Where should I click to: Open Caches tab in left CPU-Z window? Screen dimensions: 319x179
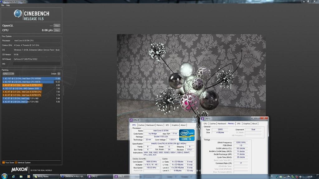tap(141, 125)
